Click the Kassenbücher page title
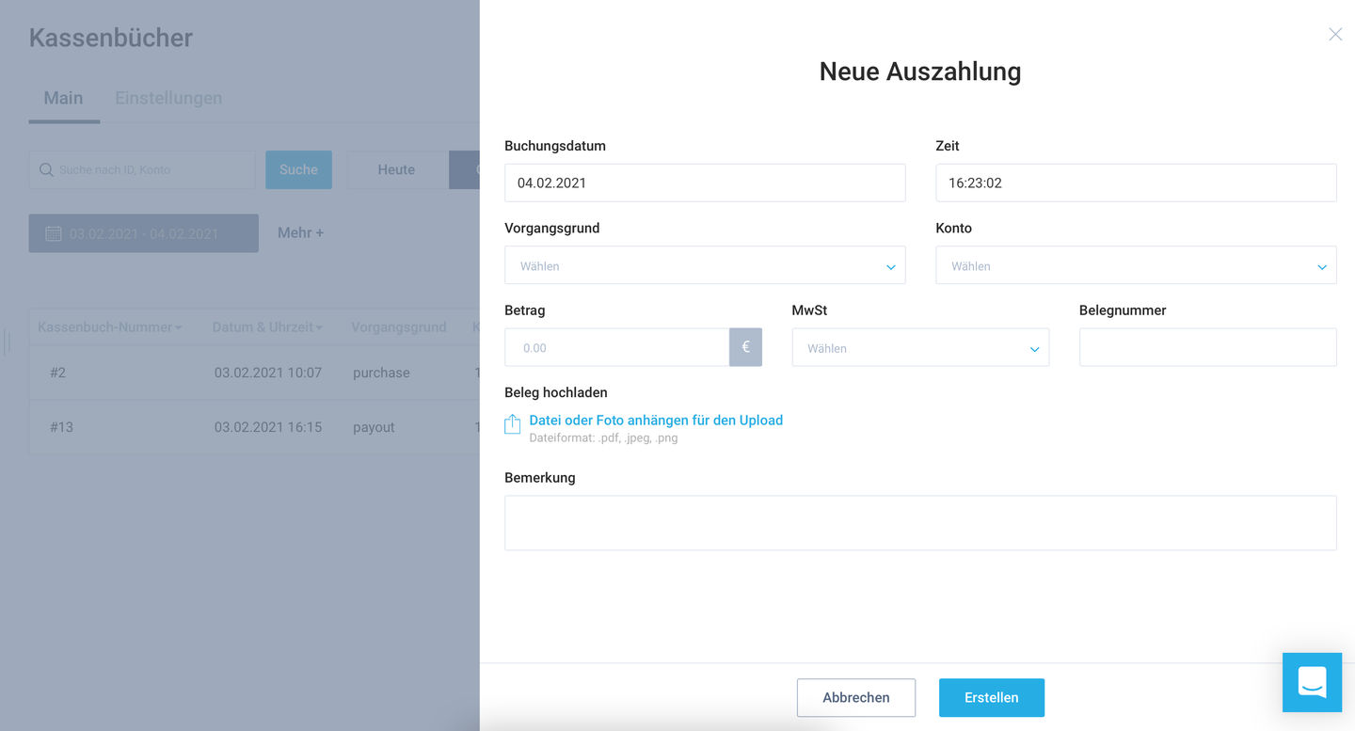 point(111,38)
